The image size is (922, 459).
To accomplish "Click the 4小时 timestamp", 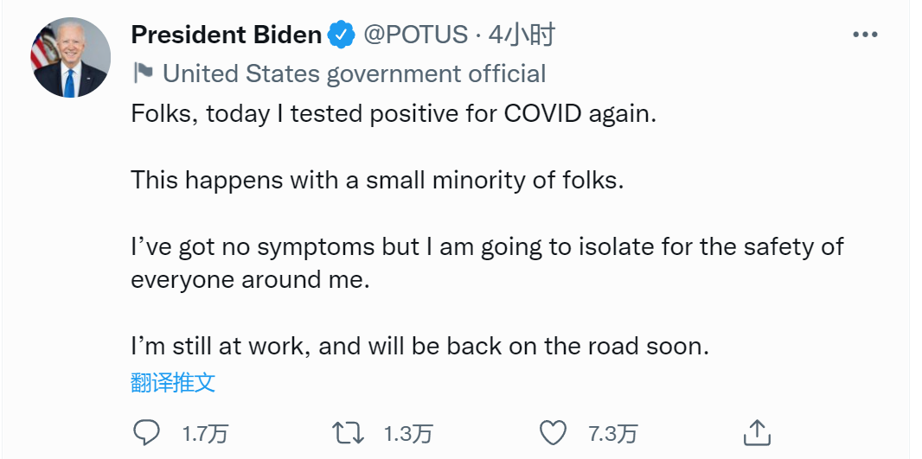I will (521, 35).
